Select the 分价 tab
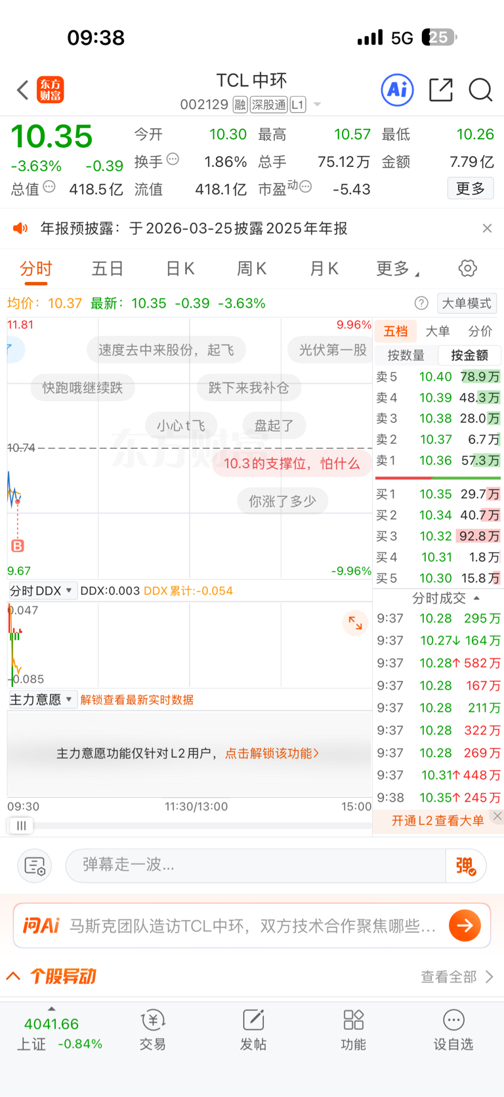This screenshot has width=504, height=1097. [x=480, y=331]
